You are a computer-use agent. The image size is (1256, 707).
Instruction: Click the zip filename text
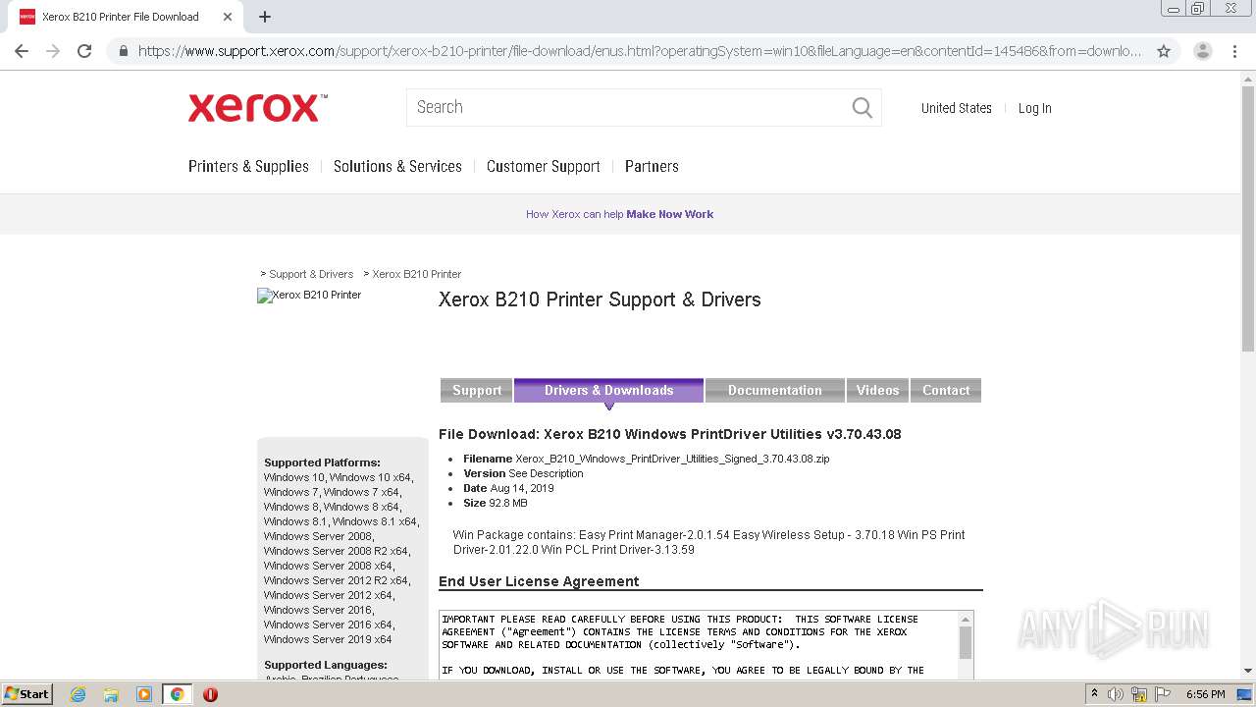point(672,459)
